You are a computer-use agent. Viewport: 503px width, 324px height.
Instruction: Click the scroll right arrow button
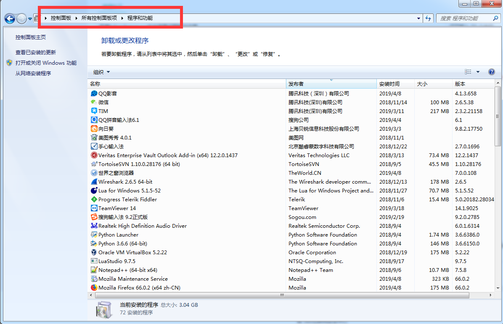tap(490, 295)
